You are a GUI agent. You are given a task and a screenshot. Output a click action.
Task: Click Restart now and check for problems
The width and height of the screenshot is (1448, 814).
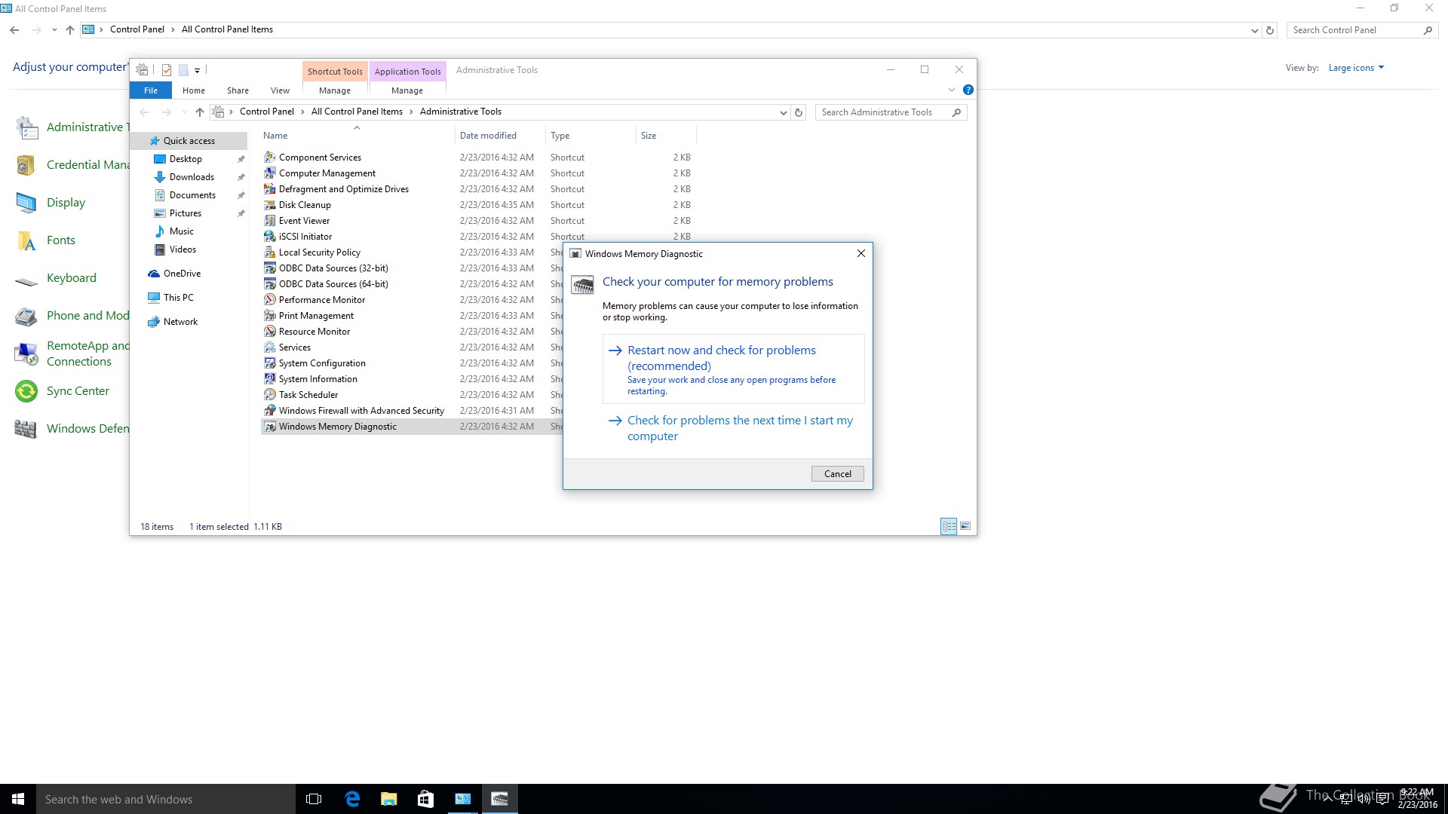[x=733, y=369]
